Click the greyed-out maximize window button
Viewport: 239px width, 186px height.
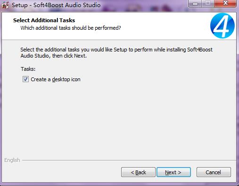pos(208,3)
